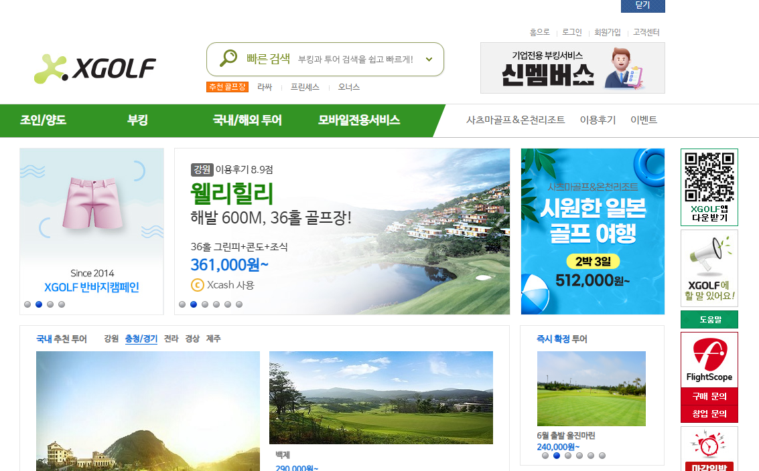Image resolution: width=759 pixels, height=471 pixels.
Task: Click the 6월 출발 울진마린 title
Action: pyautogui.click(x=566, y=436)
